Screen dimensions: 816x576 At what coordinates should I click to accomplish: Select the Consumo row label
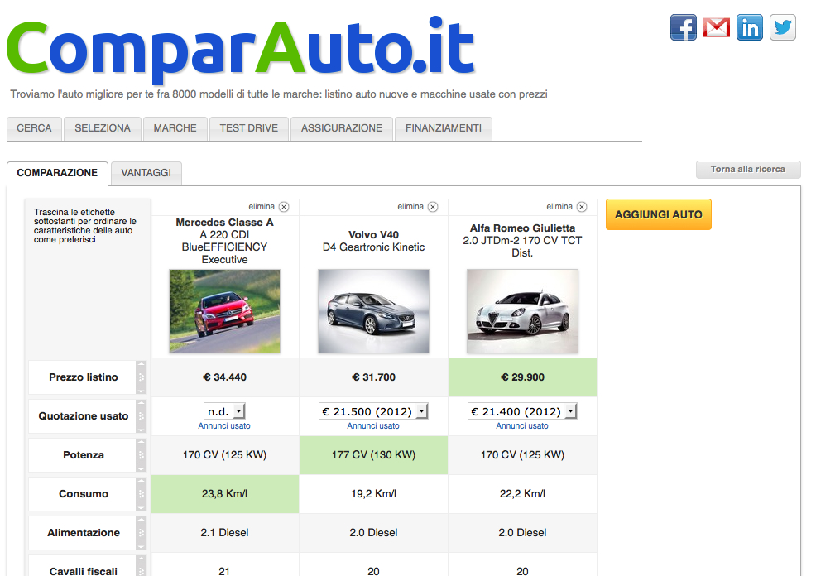click(x=84, y=494)
